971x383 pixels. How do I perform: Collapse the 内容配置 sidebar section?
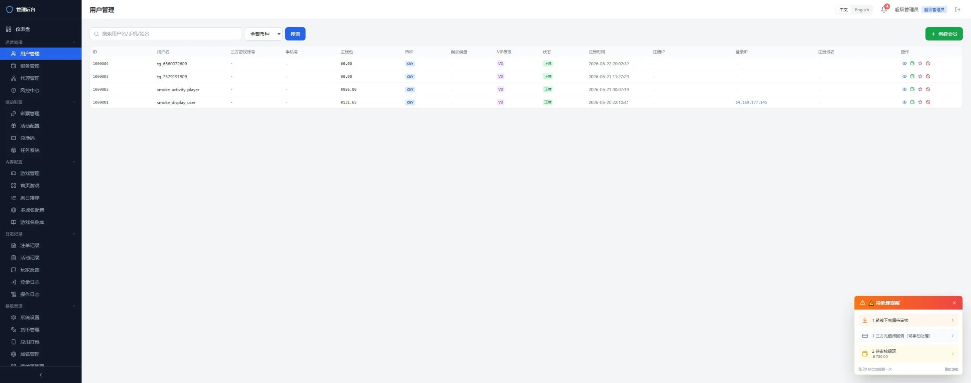74,162
